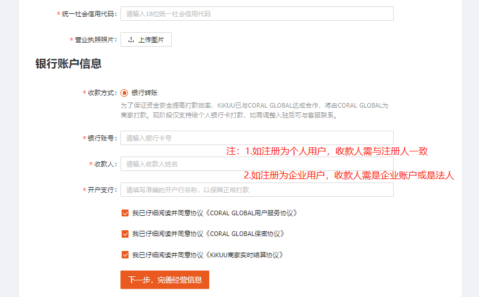Open the 《KiKUU商家实时结算协议》 link
This screenshot has height=297, width=479.
pyautogui.click(x=244, y=255)
